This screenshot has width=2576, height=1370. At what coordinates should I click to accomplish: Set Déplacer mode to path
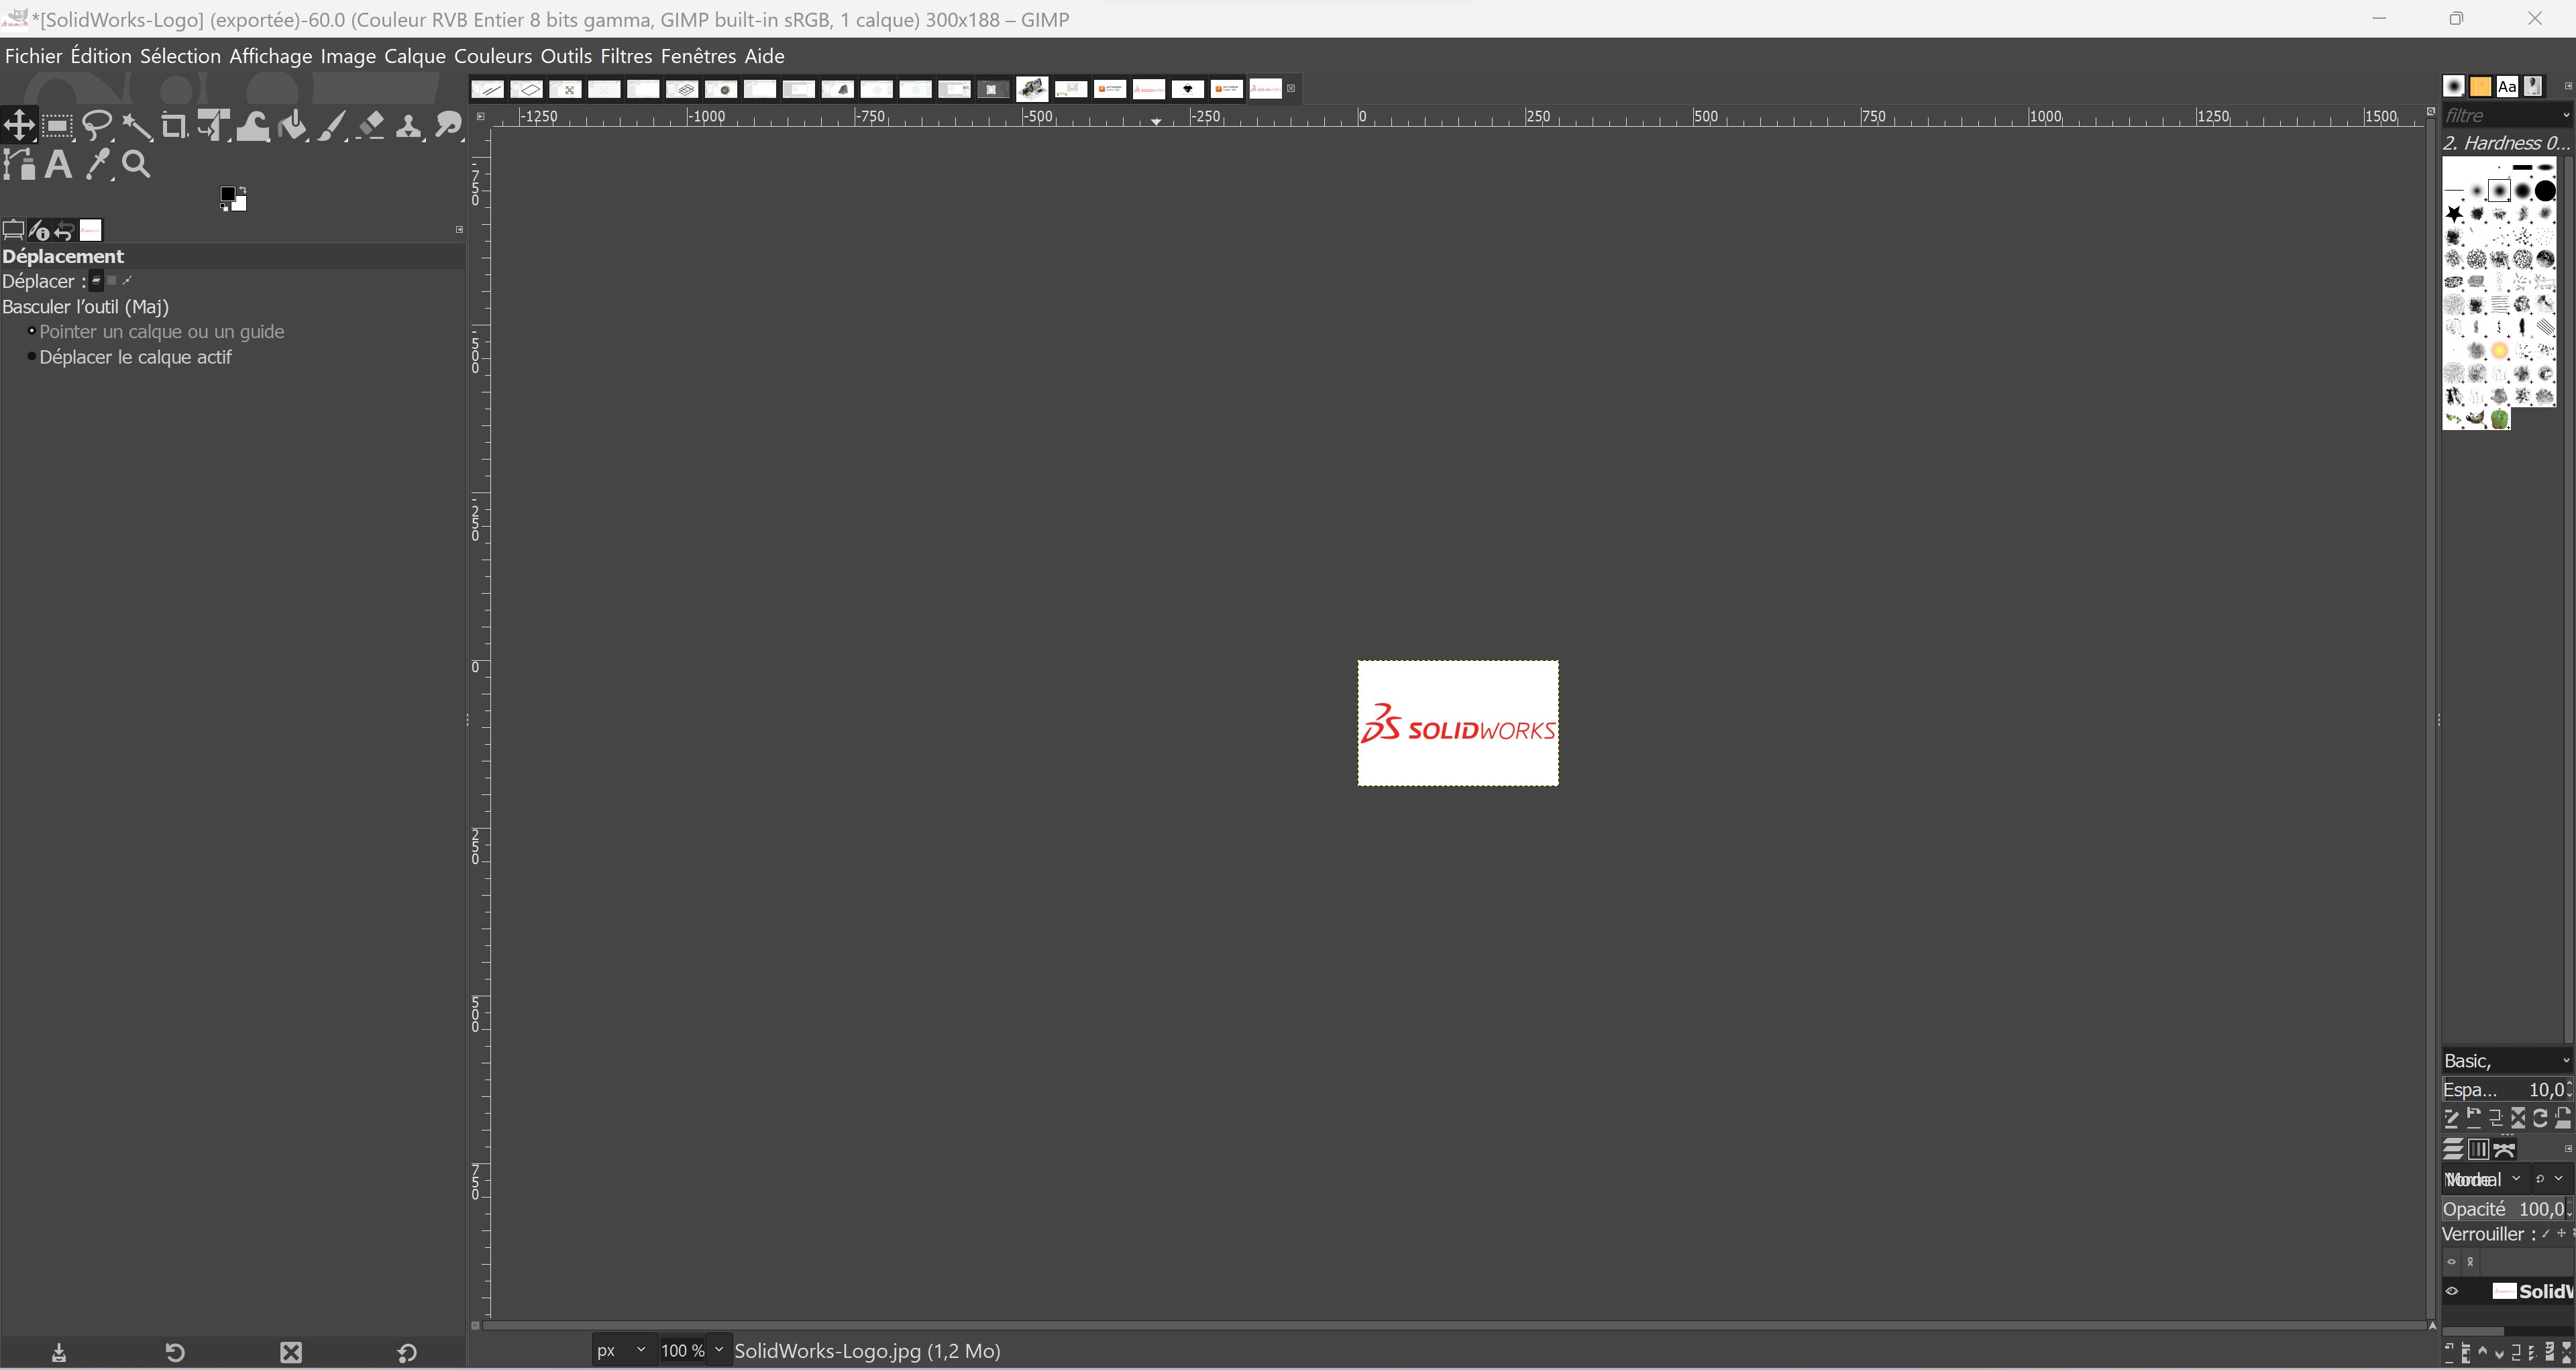[127, 281]
